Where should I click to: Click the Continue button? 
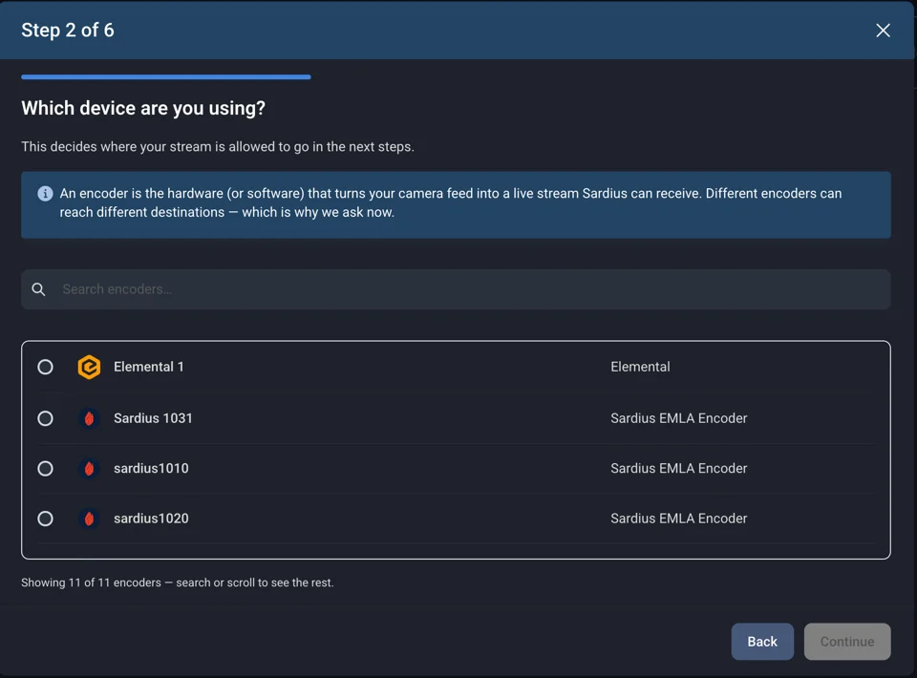[x=847, y=641]
